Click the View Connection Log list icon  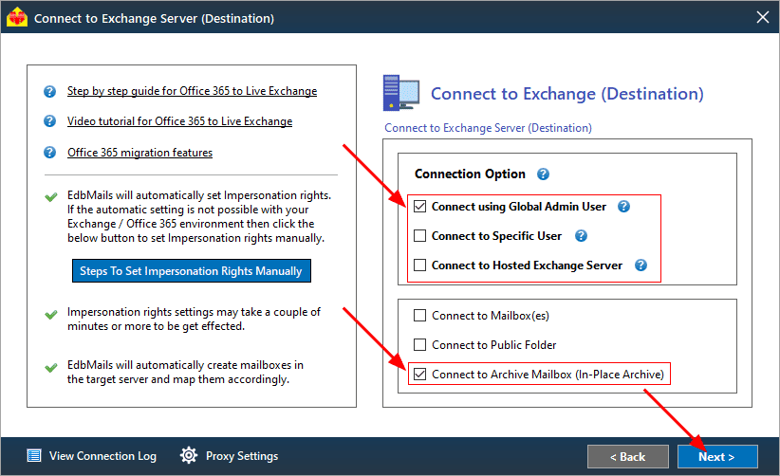pos(34,455)
